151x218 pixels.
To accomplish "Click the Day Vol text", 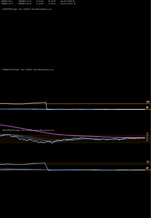I will tap(68, 4).
